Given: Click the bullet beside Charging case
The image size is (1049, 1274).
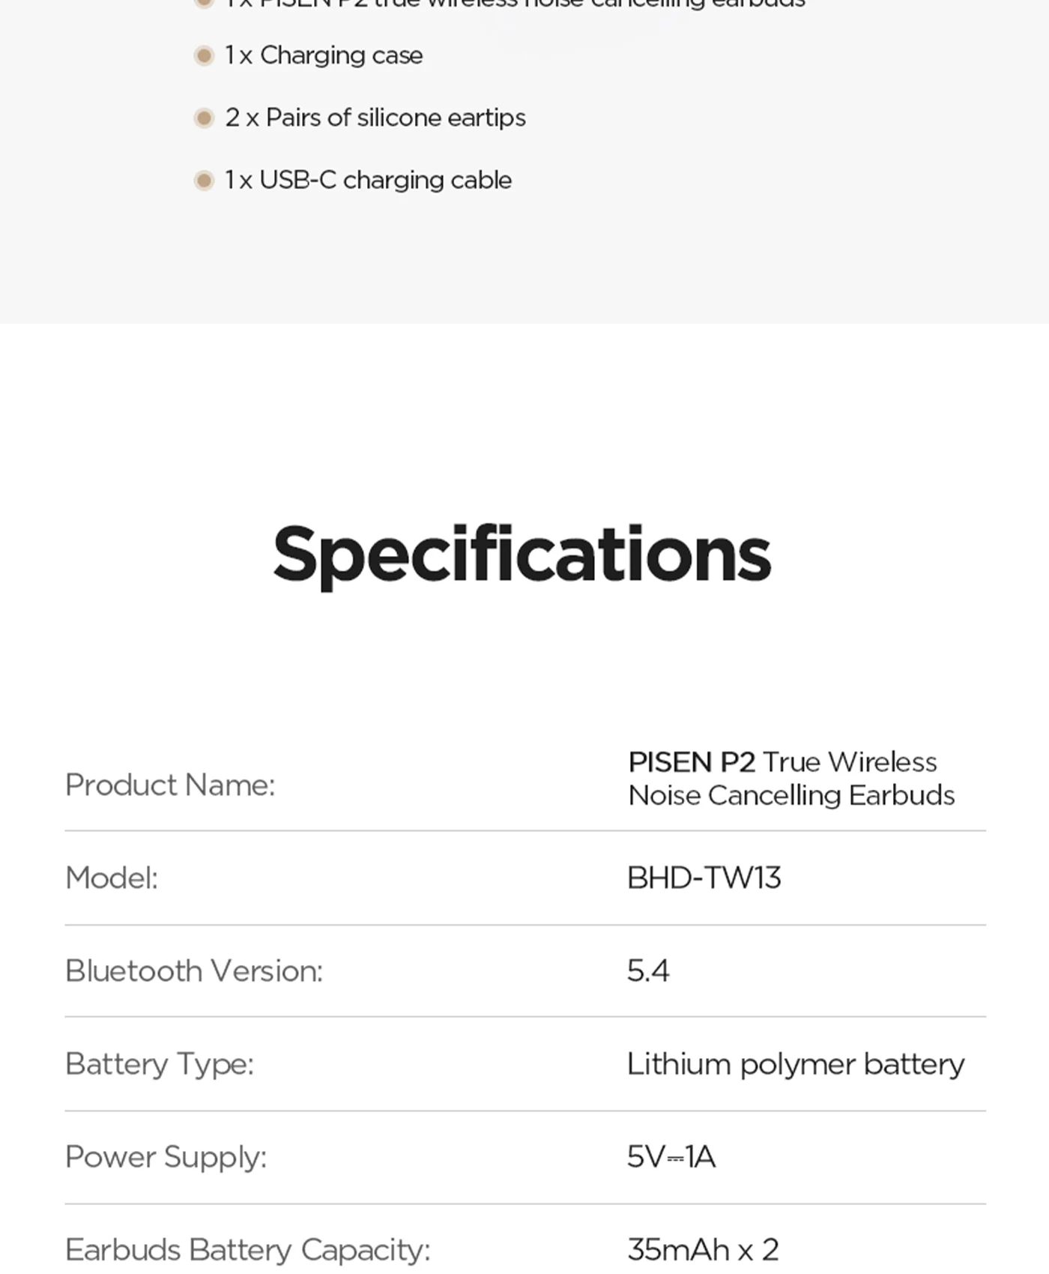Looking at the screenshot, I should pos(204,56).
